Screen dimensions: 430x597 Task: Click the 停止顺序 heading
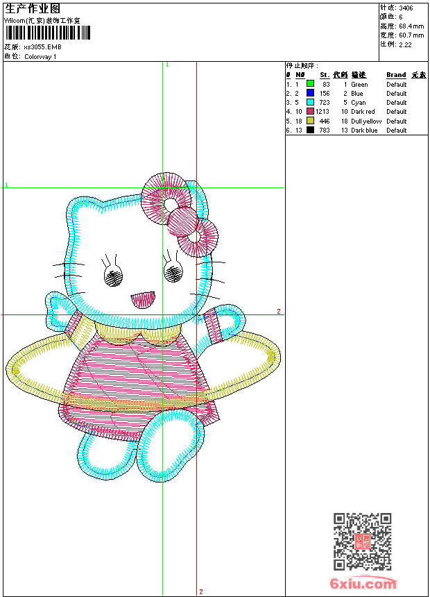point(302,66)
